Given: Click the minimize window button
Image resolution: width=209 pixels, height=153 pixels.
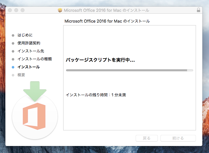Looking at the screenshot, I should pyautogui.click(x=16, y=10).
